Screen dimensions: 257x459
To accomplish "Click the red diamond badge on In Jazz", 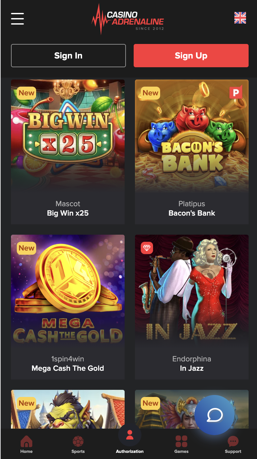I will click(147, 248).
